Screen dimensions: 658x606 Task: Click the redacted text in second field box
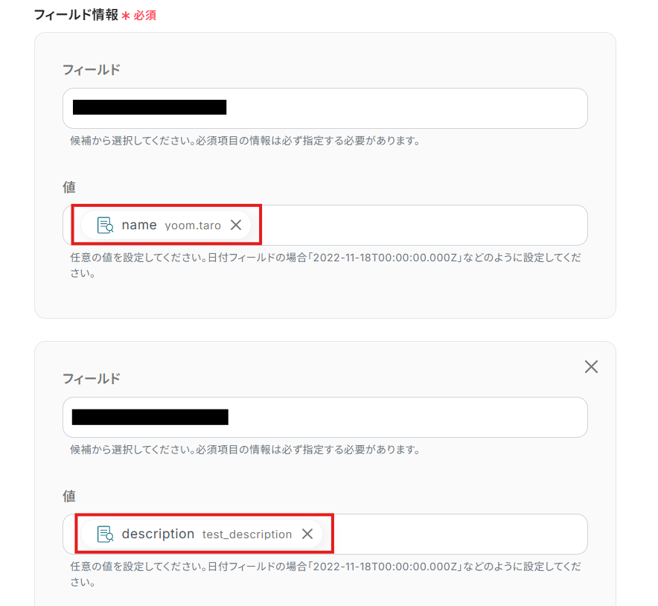click(x=150, y=417)
